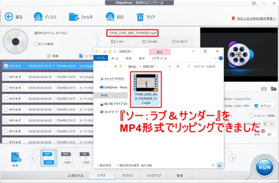Switch to the デバイス tab
The width and height of the screenshot is (279, 183).
click(127, 176)
